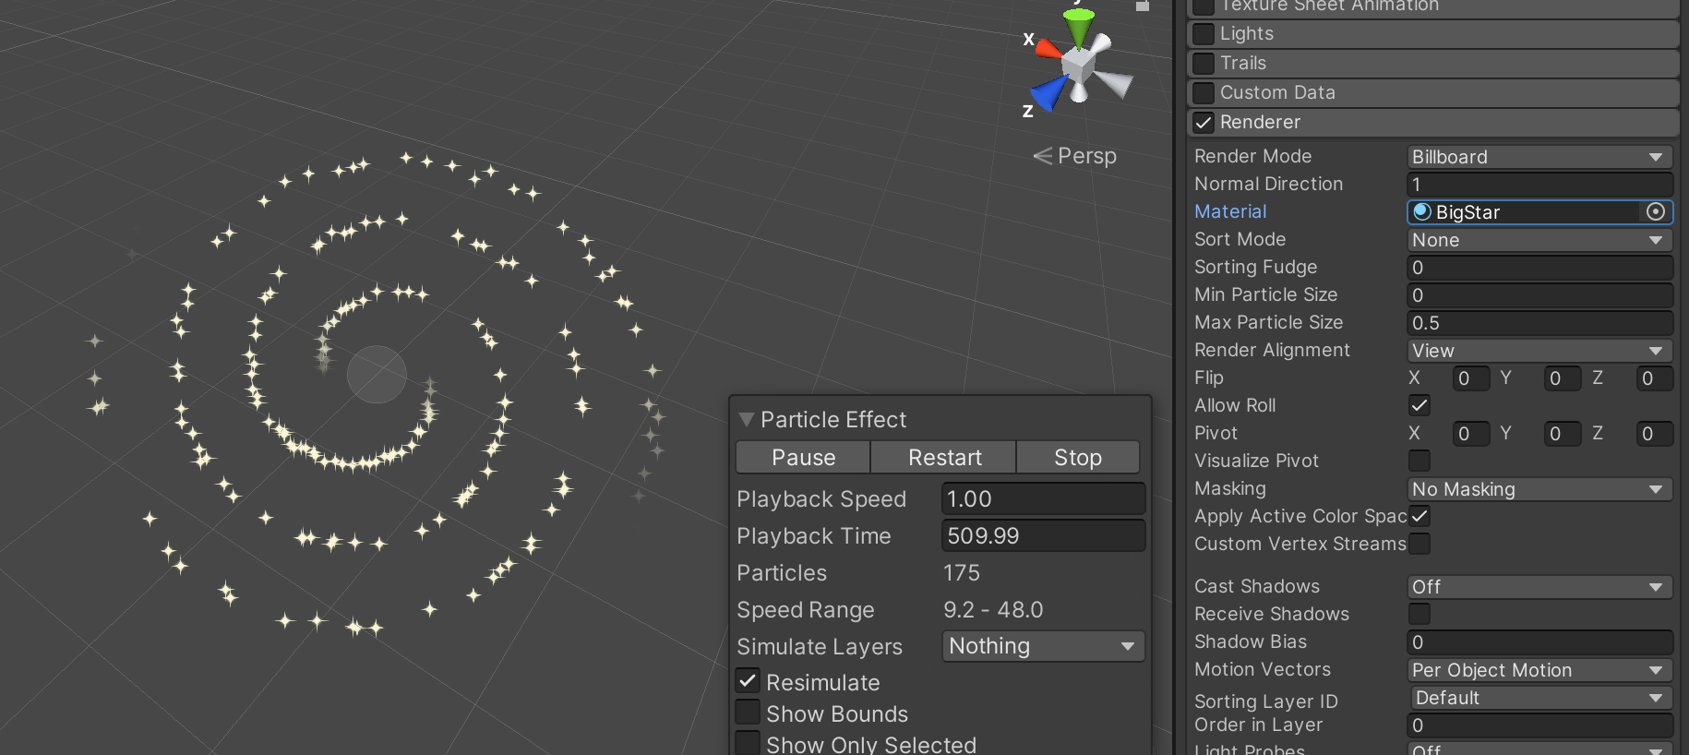Image resolution: width=1689 pixels, height=755 pixels.
Task: Enable Show Bounds checkbox
Action: tap(748, 713)
